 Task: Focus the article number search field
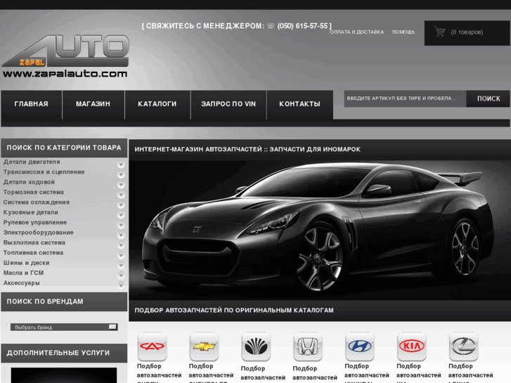405,99
